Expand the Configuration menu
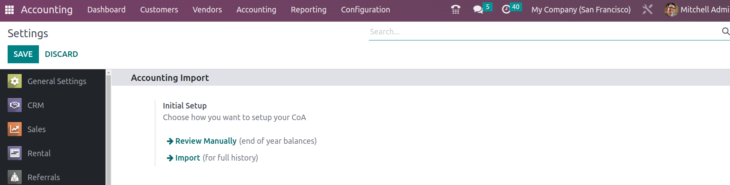This screenshot has height=185, width=730. click(366, 10)
